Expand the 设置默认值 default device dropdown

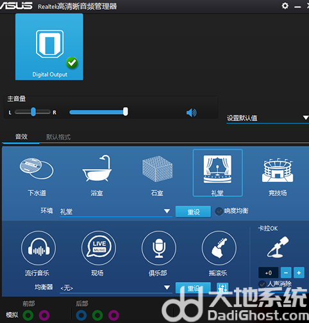click(267, 118)
